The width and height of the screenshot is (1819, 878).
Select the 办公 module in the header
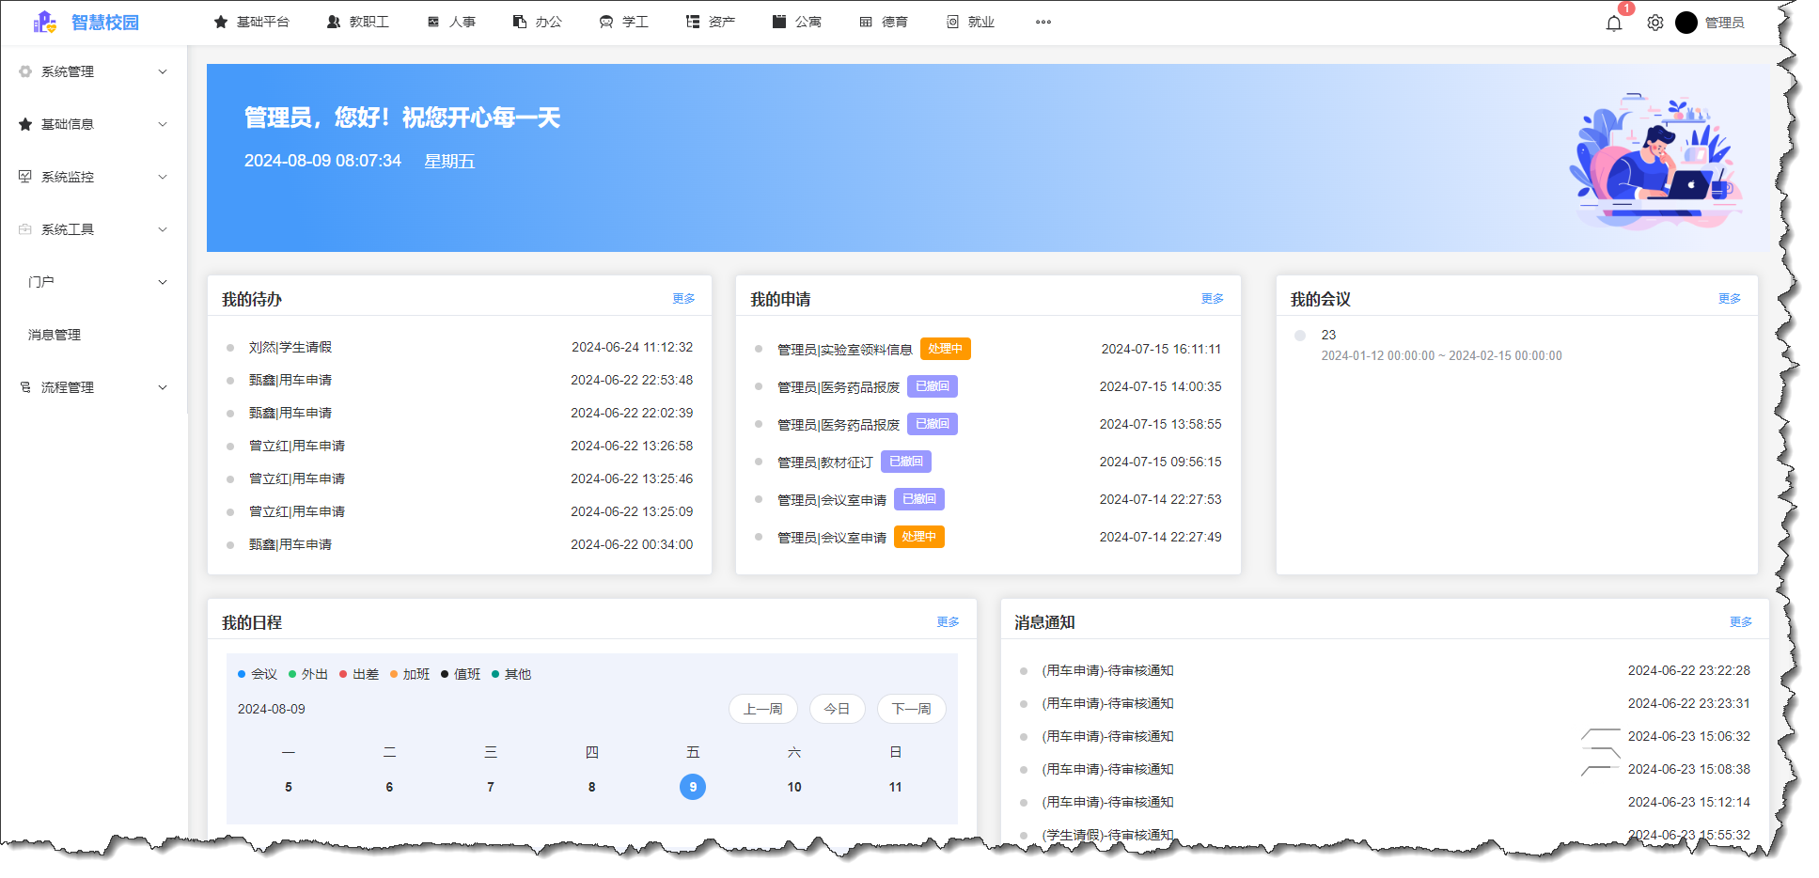tap(536, 22)
